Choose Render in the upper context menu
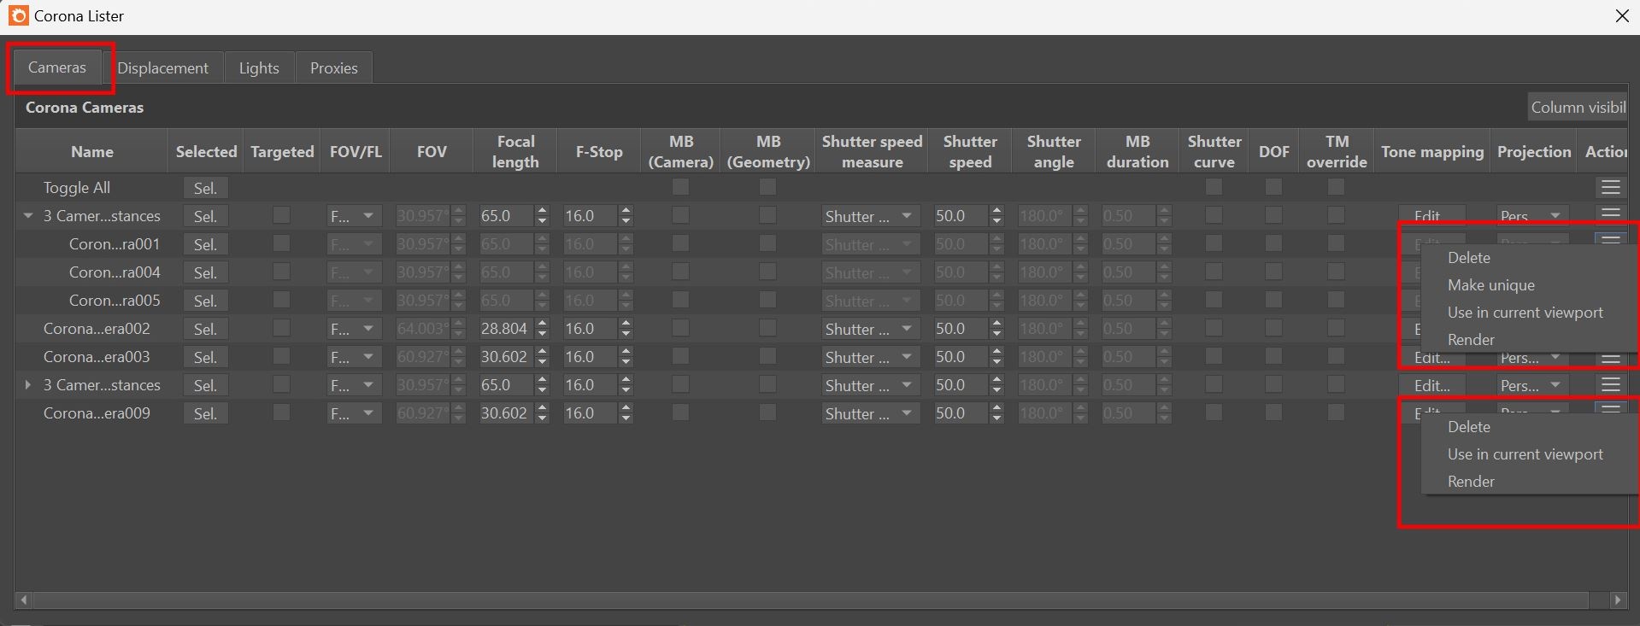Viewport: 1640px width, 626px height. pyautogui.click(x=1471, y=340)
